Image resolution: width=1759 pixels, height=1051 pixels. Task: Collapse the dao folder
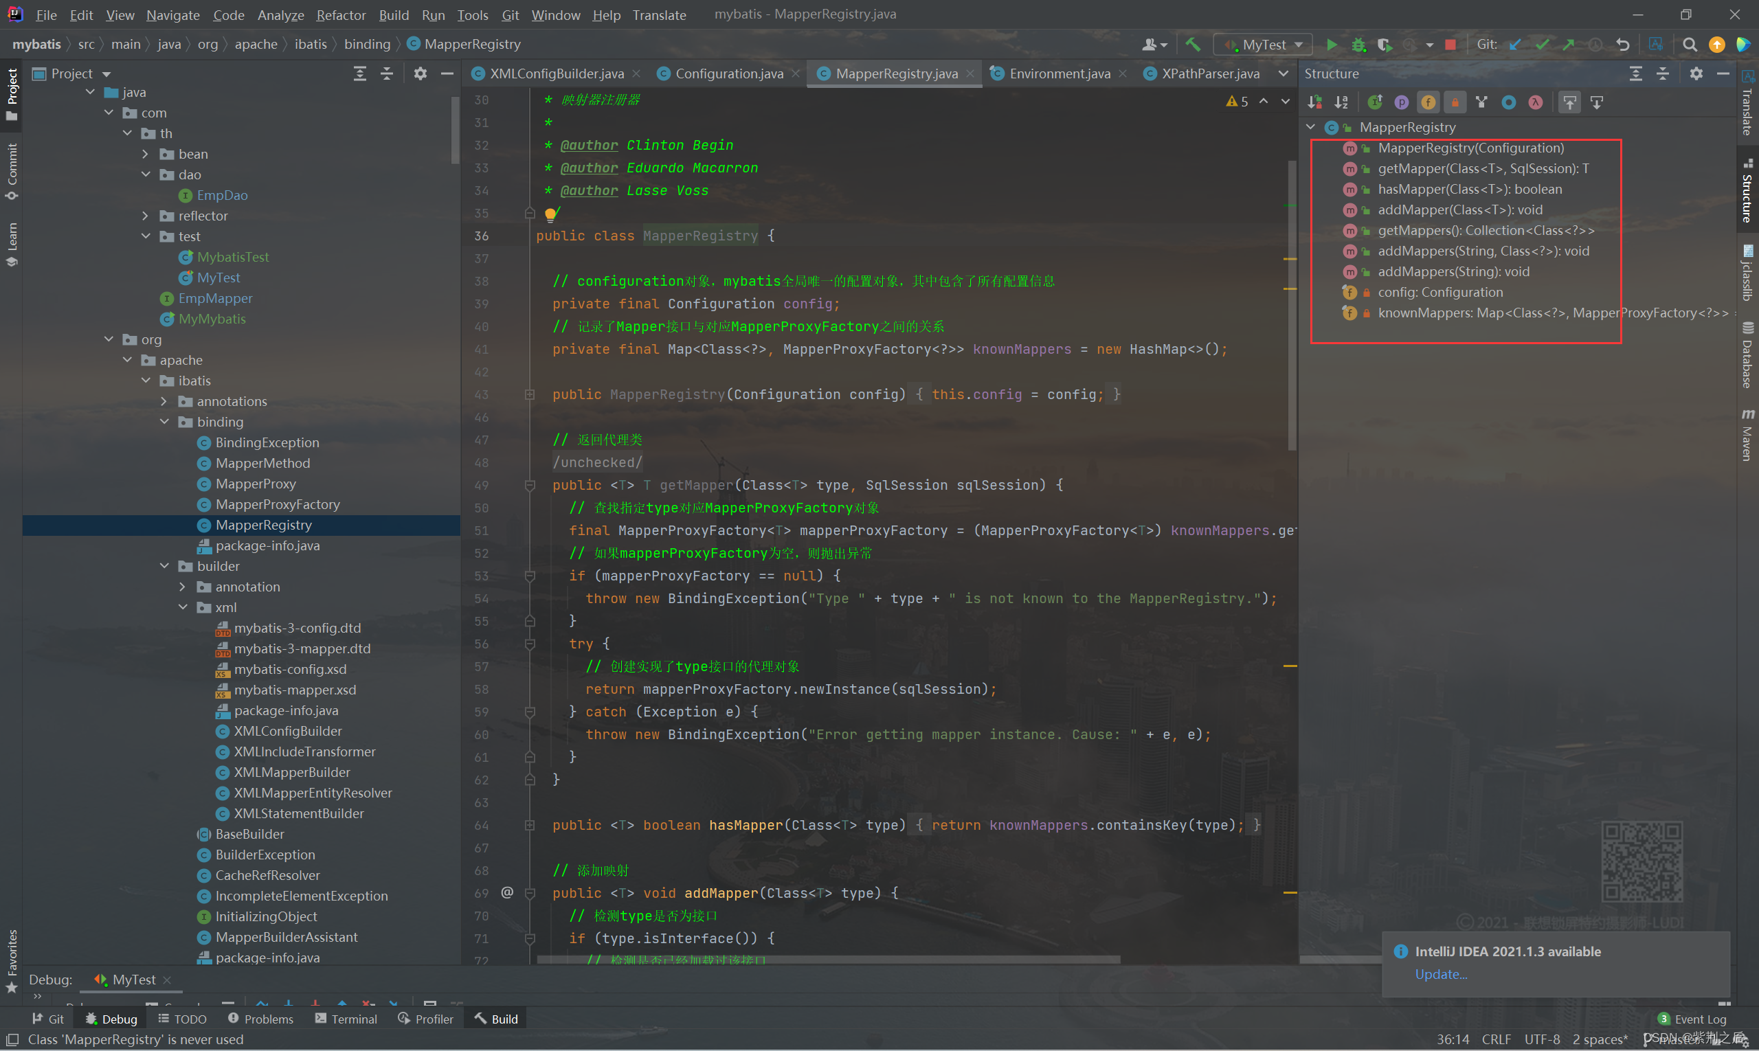click(x=145, y=174)
